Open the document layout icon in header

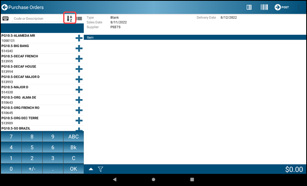click(x=249, y=8)
